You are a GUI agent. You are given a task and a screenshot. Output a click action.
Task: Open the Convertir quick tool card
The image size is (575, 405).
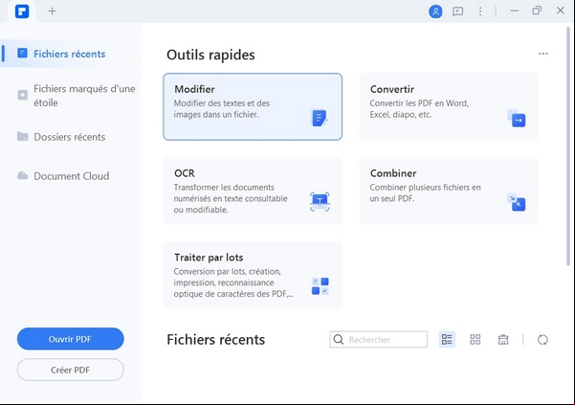click(x=449, y=106)
